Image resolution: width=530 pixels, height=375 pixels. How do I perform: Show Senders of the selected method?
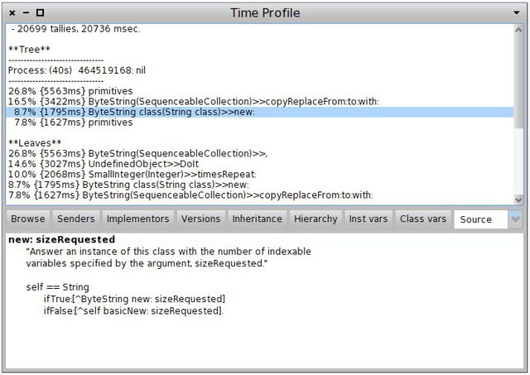coord(77,219)
